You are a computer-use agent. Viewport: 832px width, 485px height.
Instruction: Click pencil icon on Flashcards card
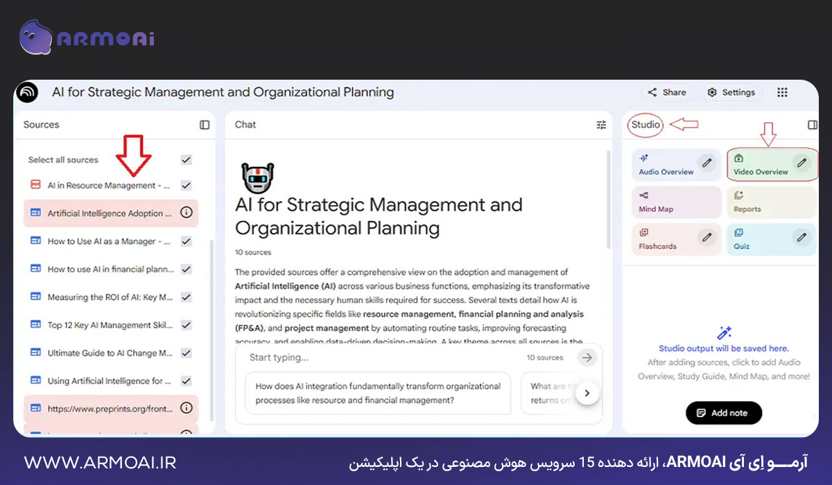tap(707, 238)
